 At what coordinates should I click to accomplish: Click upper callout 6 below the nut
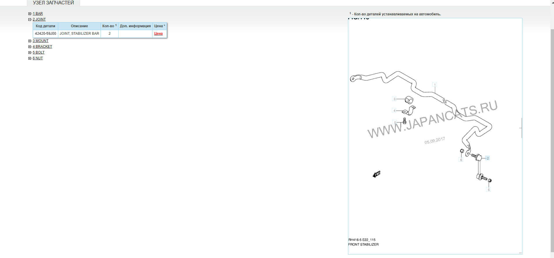[x=461, y=160]
